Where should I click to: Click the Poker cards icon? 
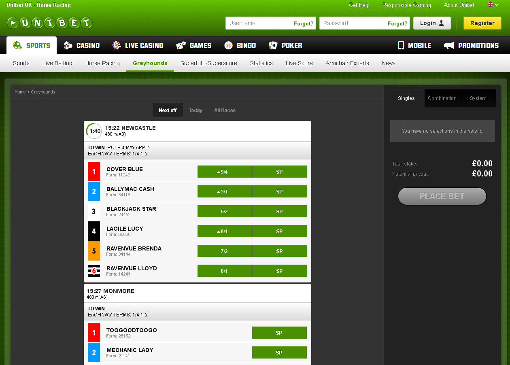(273, 45)
